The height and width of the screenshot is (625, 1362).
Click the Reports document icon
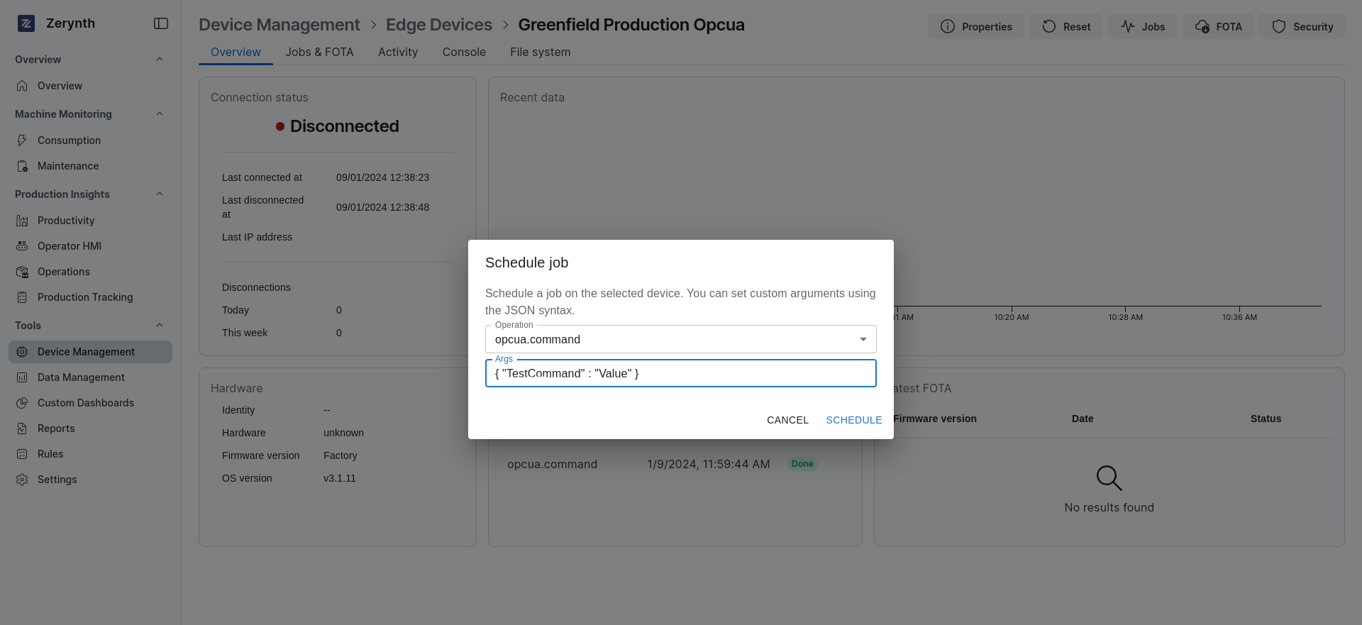click(x=22, y=428)
